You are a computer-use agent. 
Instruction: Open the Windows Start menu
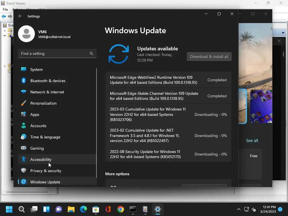tap(9, 209)
